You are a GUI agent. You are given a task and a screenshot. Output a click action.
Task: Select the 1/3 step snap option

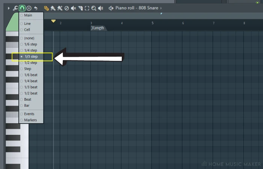click(31, 57)
